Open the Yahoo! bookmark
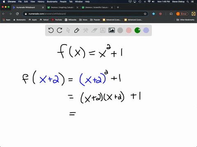The height and width of the screenshot is (147, 197). tap(44, 20)
